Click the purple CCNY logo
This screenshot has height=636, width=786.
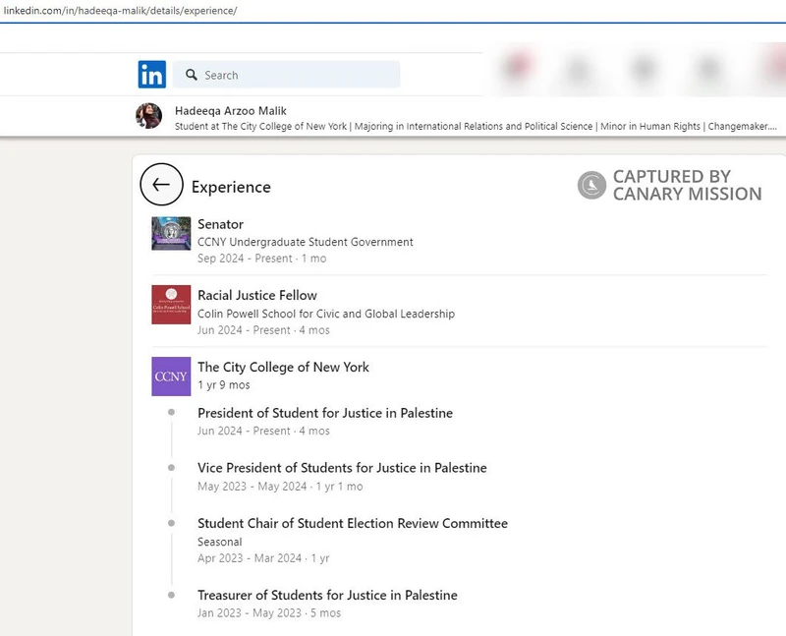[171, 376]
